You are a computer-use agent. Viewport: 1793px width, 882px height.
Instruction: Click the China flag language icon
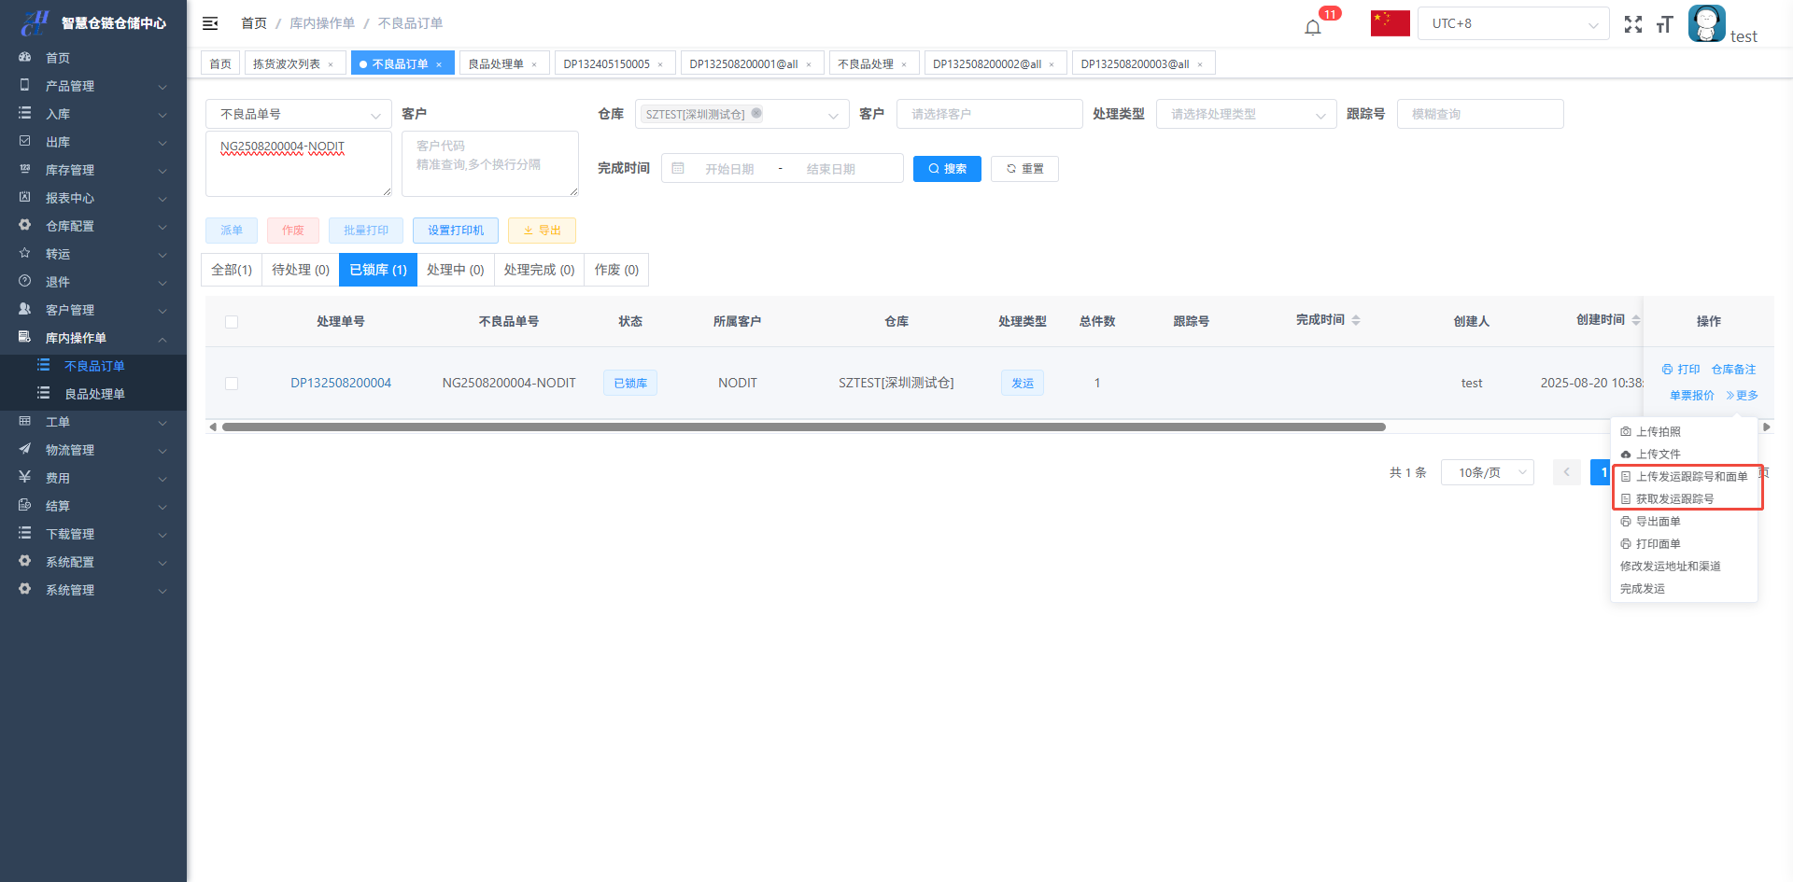pos(1390,23)
